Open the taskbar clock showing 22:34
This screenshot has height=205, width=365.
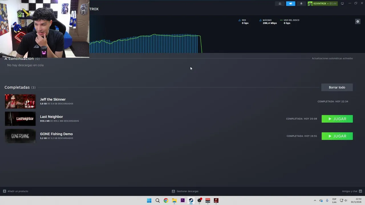tap(356, 200)
